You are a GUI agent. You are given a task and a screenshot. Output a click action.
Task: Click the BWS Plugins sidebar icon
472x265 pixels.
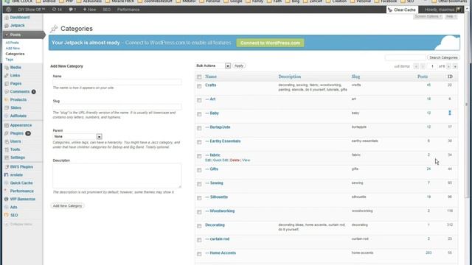[x=7, y=167]
